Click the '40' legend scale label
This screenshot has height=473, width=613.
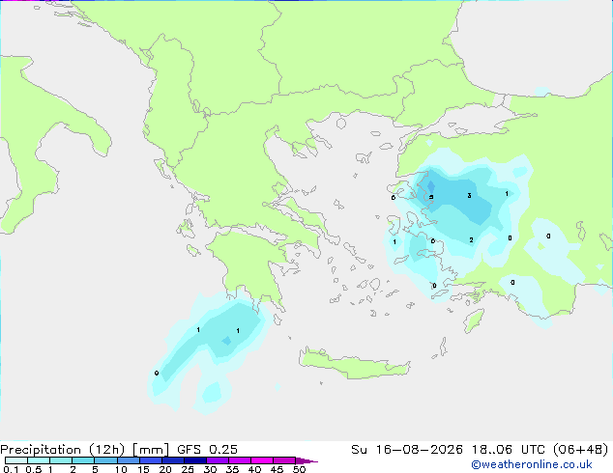[x=254, y=469]
